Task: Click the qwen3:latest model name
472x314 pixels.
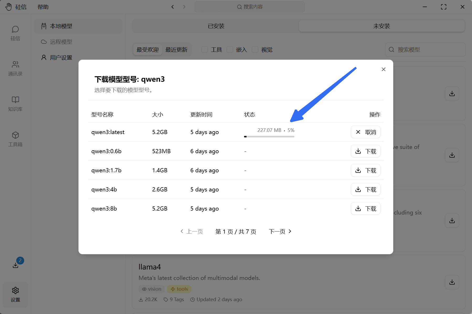Action: tap(108, 132)
